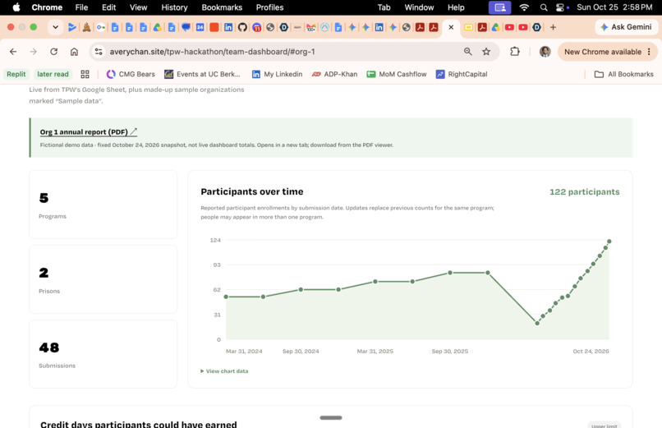View site information icon in address bar

99,52
